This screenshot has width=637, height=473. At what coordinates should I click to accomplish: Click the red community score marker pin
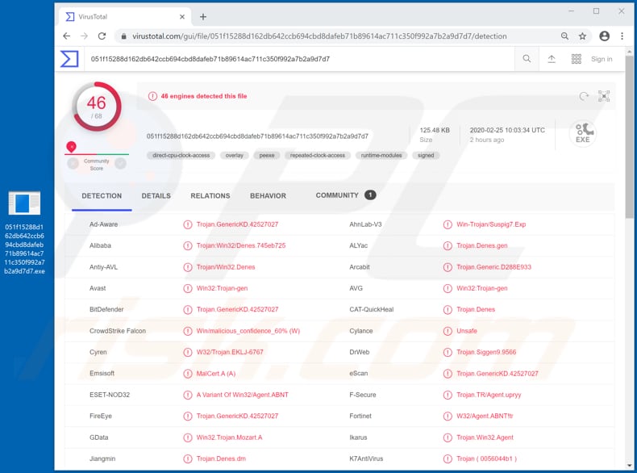71,146
